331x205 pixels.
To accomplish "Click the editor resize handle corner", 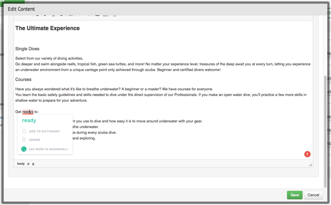I will pos(310,164).
